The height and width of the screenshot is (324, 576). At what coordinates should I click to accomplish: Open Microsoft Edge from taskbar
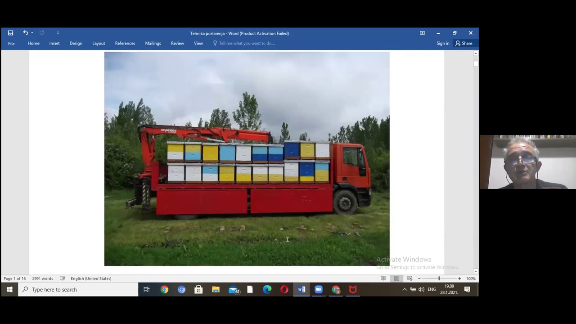[x=267, y=289]
